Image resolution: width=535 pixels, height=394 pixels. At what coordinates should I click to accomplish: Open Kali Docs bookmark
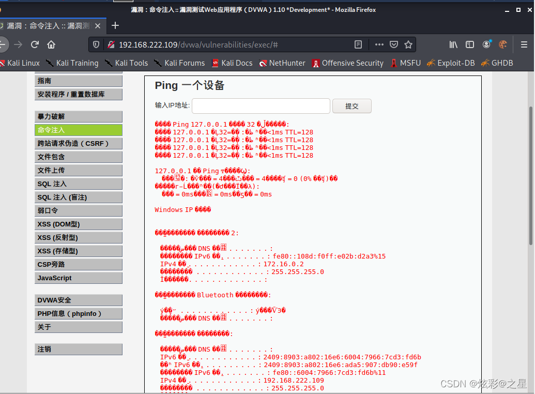tap(232, 63)
